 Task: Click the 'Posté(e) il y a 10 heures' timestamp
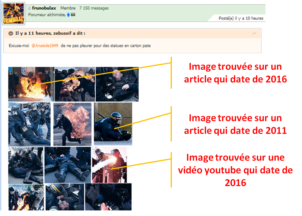pyautogui.click(x=241, y=18)
